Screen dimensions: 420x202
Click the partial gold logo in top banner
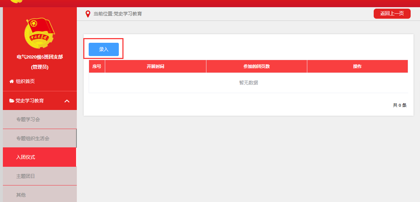tap(16, 1)
